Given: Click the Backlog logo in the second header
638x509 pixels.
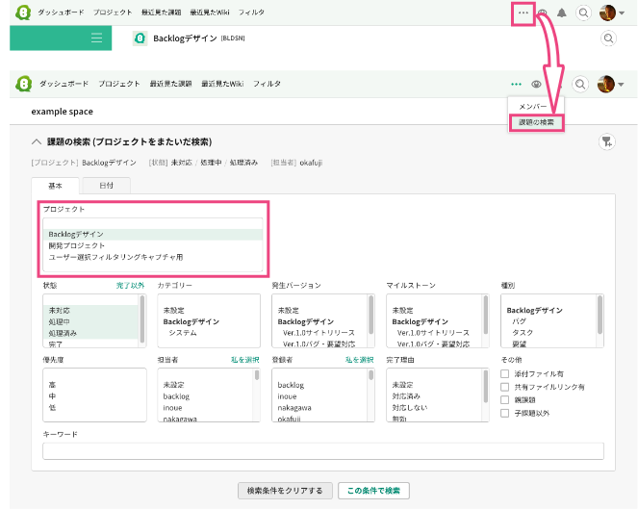Looking at the screenshot, I should coord(24,84).
